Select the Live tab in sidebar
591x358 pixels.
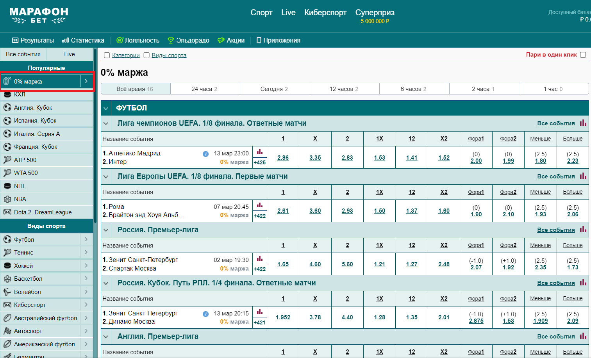pos(70,54)
